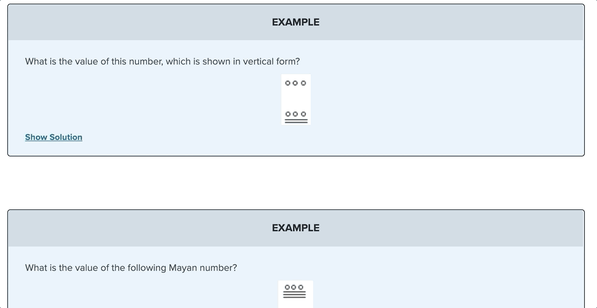Click the blank gap between dot rows in the vertical number
Screen dimensions: 597x308
[295, 99]
